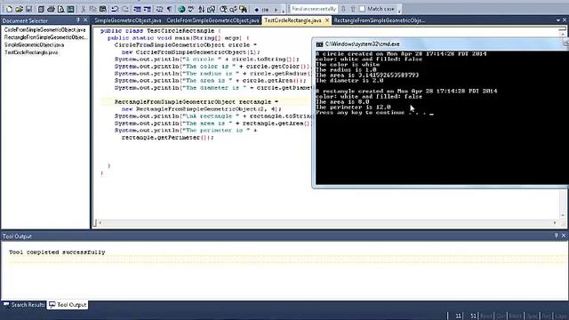Toggle visible spaces paragraph mark icon

tap(169, 9)
